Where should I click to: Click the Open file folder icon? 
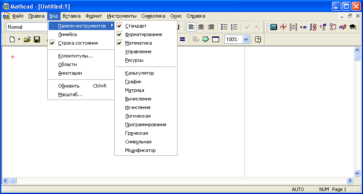coord(27,39)
